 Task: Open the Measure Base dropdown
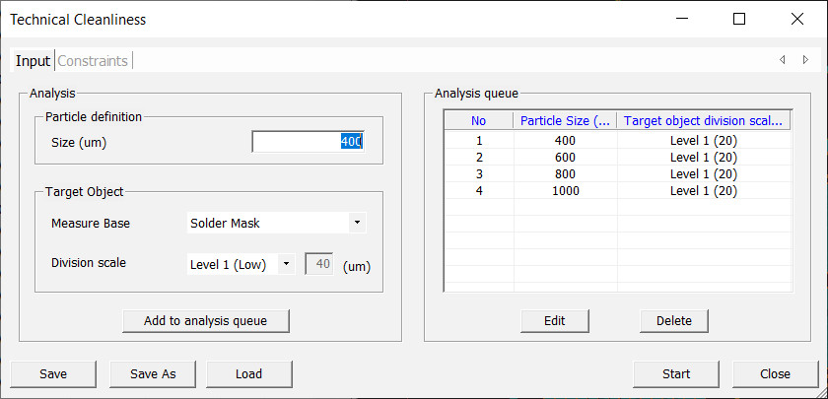point(276,223)
